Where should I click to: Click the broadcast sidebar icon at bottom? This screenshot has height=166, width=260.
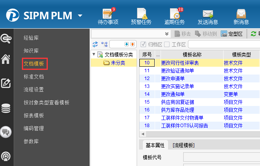[6, 156]
